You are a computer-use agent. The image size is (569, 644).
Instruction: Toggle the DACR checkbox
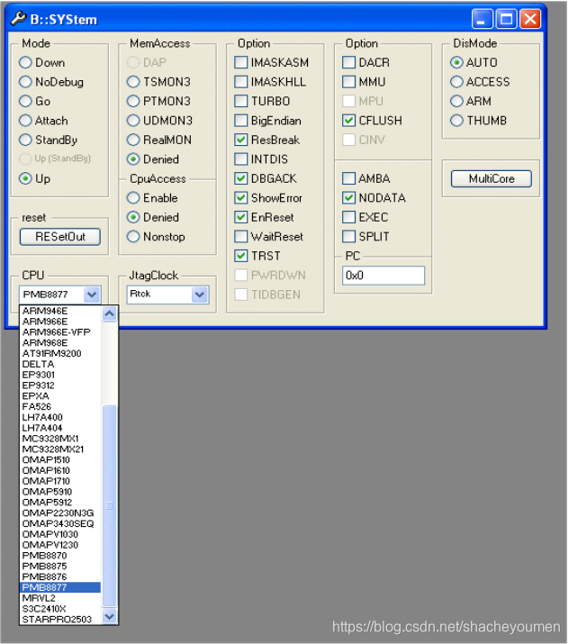click(349, 62)
